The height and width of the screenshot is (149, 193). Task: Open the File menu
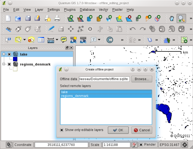point(6,10)
